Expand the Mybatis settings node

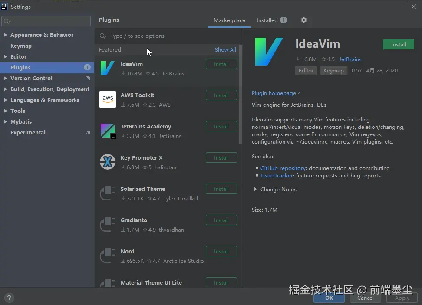point(5,121)
